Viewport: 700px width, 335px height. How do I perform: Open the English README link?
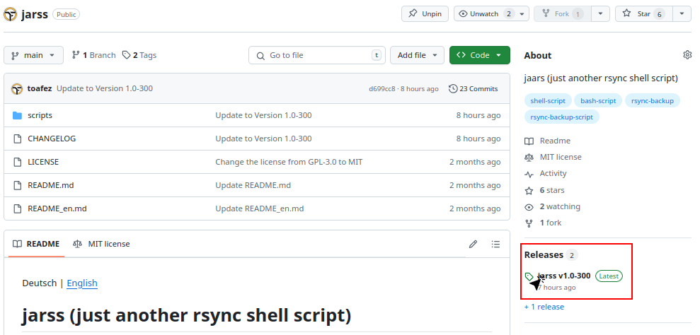(82, 283)
